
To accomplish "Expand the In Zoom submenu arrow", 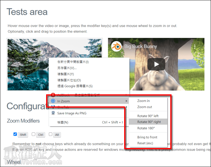I will pos(126,101).
